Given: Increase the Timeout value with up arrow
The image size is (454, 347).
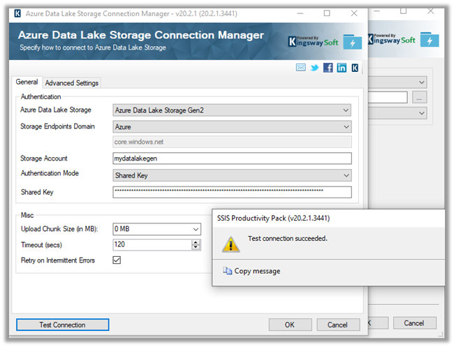Looking at the screenshot, I should (x=196, y=242).
